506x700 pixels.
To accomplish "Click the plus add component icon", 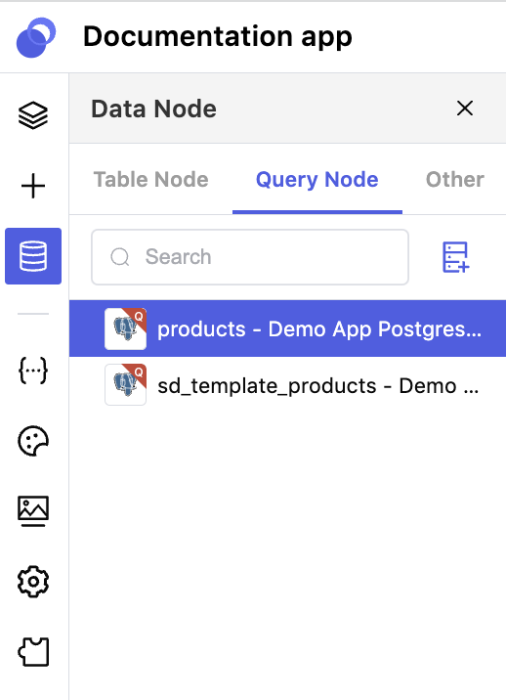I will point(33,186).
